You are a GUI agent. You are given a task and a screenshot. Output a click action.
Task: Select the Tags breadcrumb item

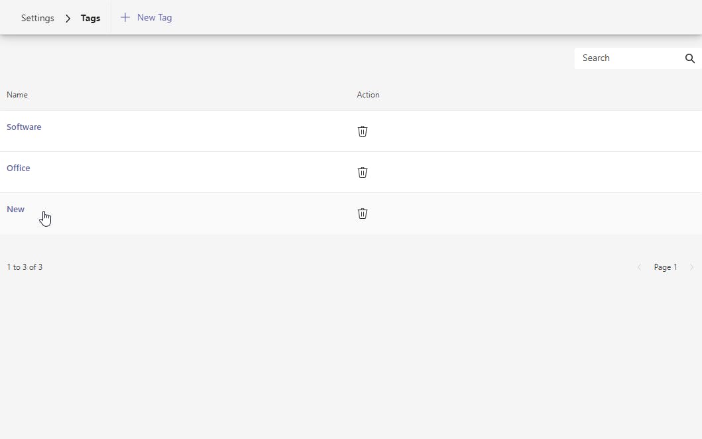[90, 18]
